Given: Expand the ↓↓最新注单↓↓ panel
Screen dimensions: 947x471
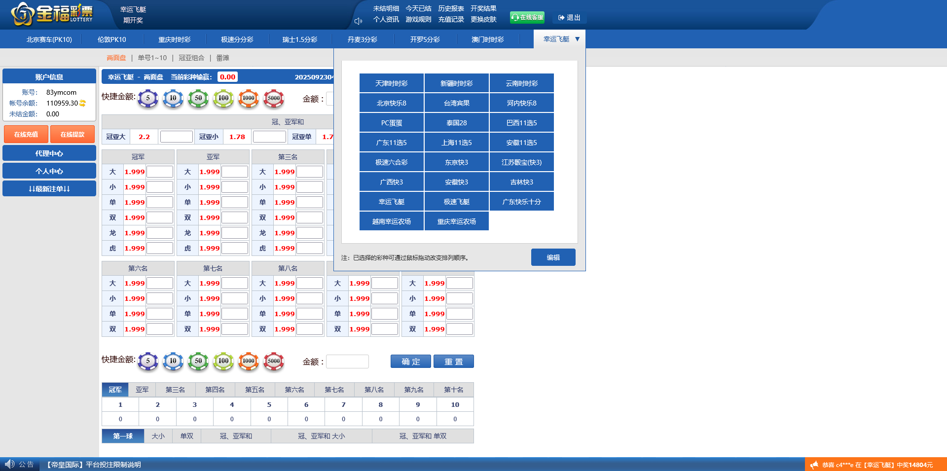Looking at the screenshot, I should tap(49, 189).
